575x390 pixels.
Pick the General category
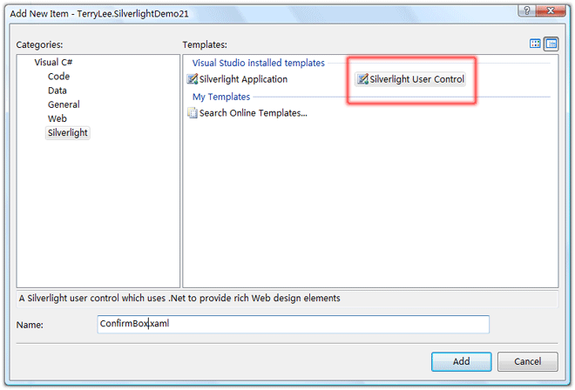point(64,104)
